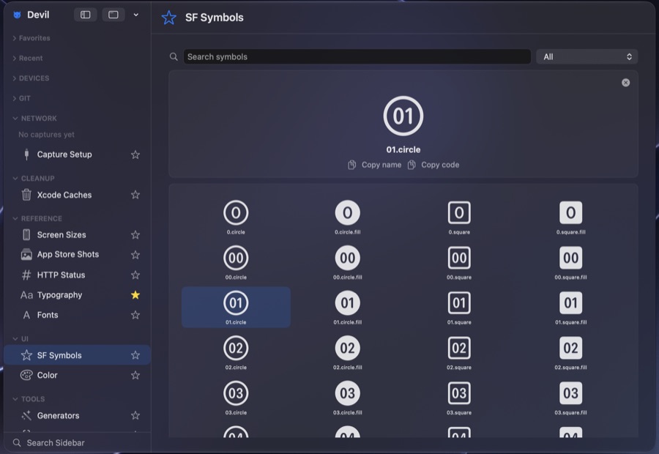Unfavorite the Typography item
Image resolution: width=659 pixels, height=454 pixels.
[x=135, y=295]
